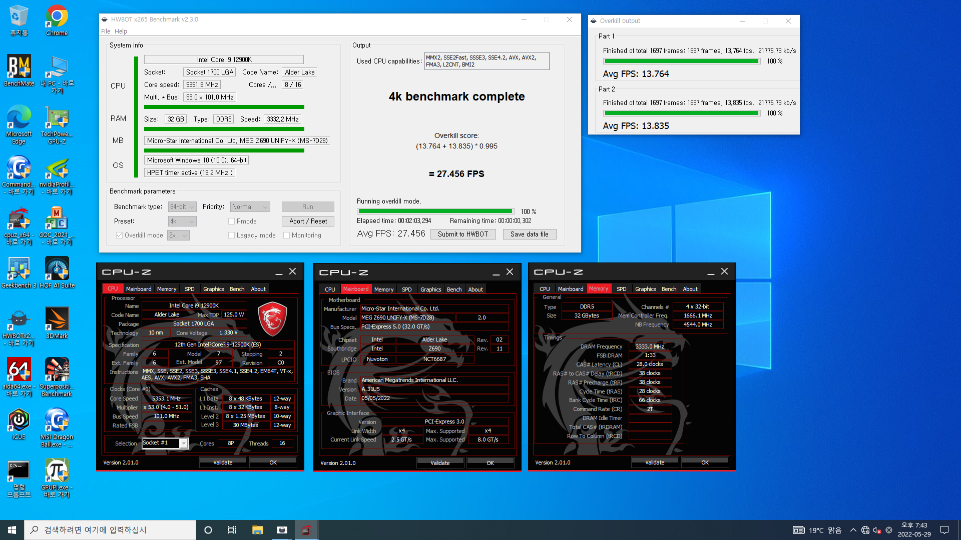Viewport: 961px width, 540px height.
Task: Open the MSI Dragon Ball.exe shortcut
Action: click(x=57, y=427)
